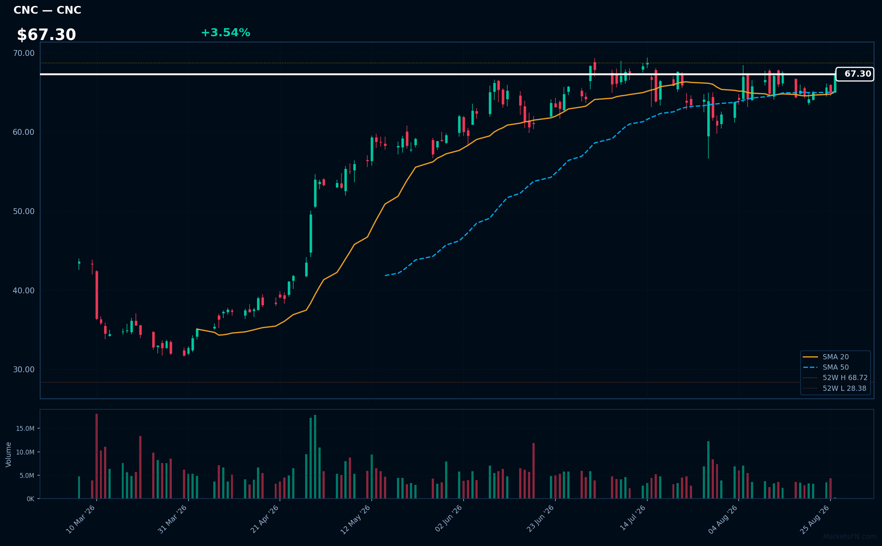The height and width of the screenshot is (546, 882).
Task: Click the orange SMA 20 legend line swatch
Action: tap(810, 357)
